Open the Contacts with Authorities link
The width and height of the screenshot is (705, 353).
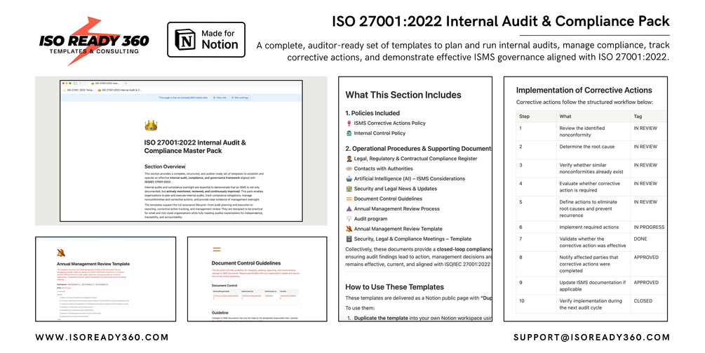383,168
